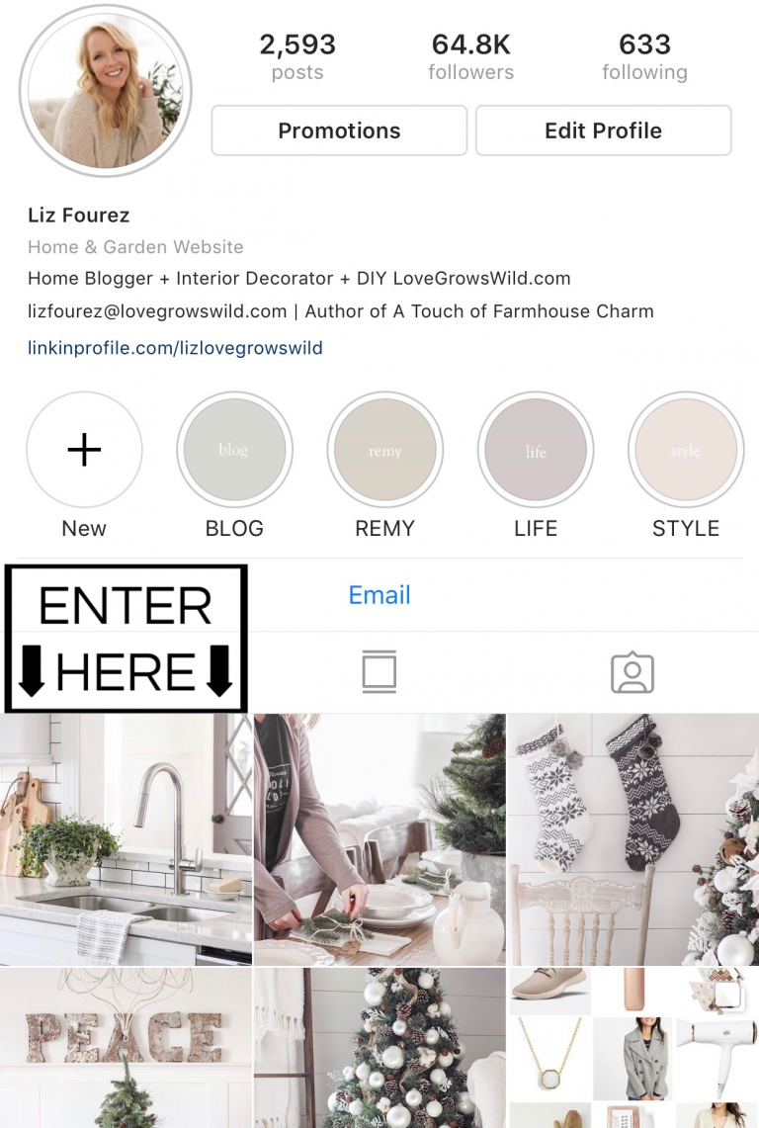
Task: Open the Christmas stockings photo post
Action: click(633, 839)
